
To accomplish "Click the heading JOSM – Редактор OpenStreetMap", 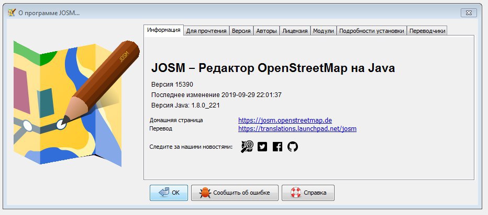I will [x=273, y=68].
